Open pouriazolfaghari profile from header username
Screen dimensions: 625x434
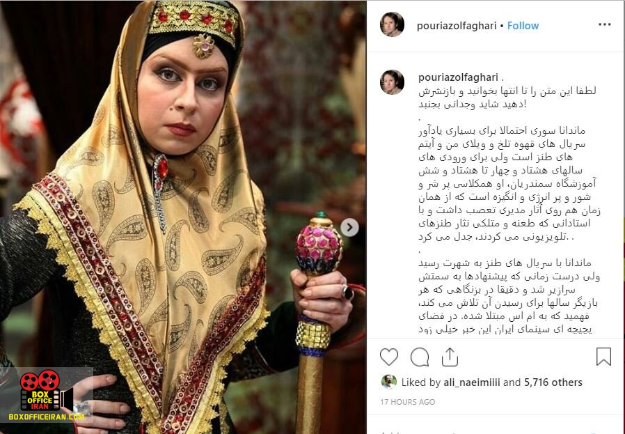coord(457,26)
